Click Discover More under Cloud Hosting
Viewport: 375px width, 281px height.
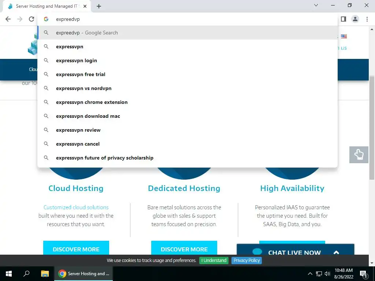(76, 248)
